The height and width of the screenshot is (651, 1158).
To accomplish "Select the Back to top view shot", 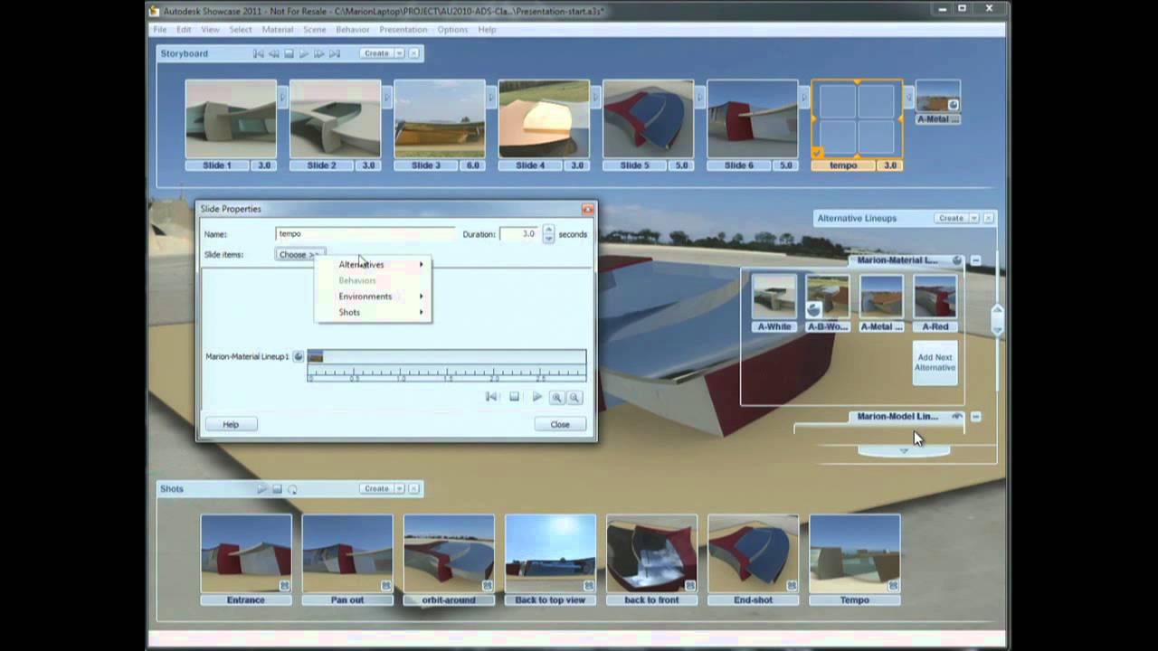I will (x=550, y=553).
